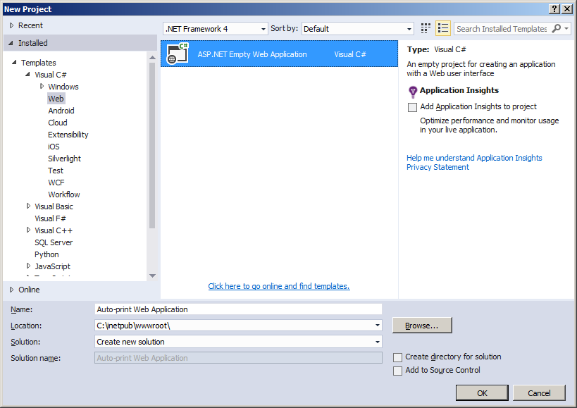Viewport: 577px width, 408px height.
Task: Expand the Visual Basic tree node
Action: (29, 206)
